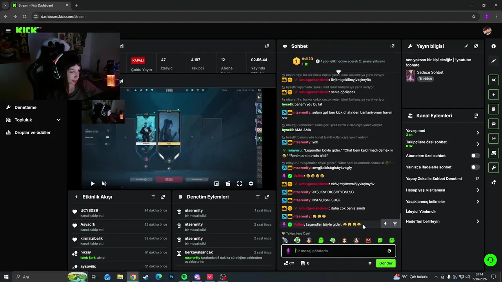
Task: Toggle the channel actions widget in right sidebar
Action: pyautogui.click(x=493, y=153)
